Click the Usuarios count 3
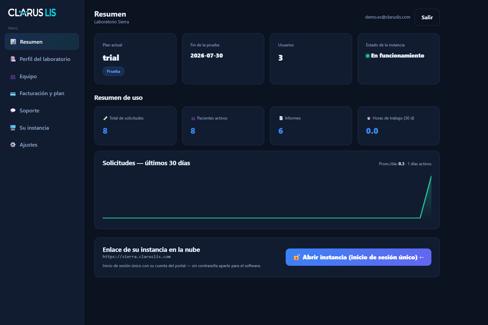The height and width of the screenshot is (325, 488). (281, 58)
